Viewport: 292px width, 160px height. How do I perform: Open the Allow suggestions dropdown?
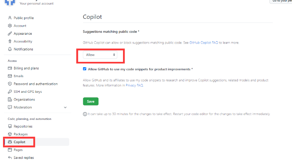(x=100, y=55)
